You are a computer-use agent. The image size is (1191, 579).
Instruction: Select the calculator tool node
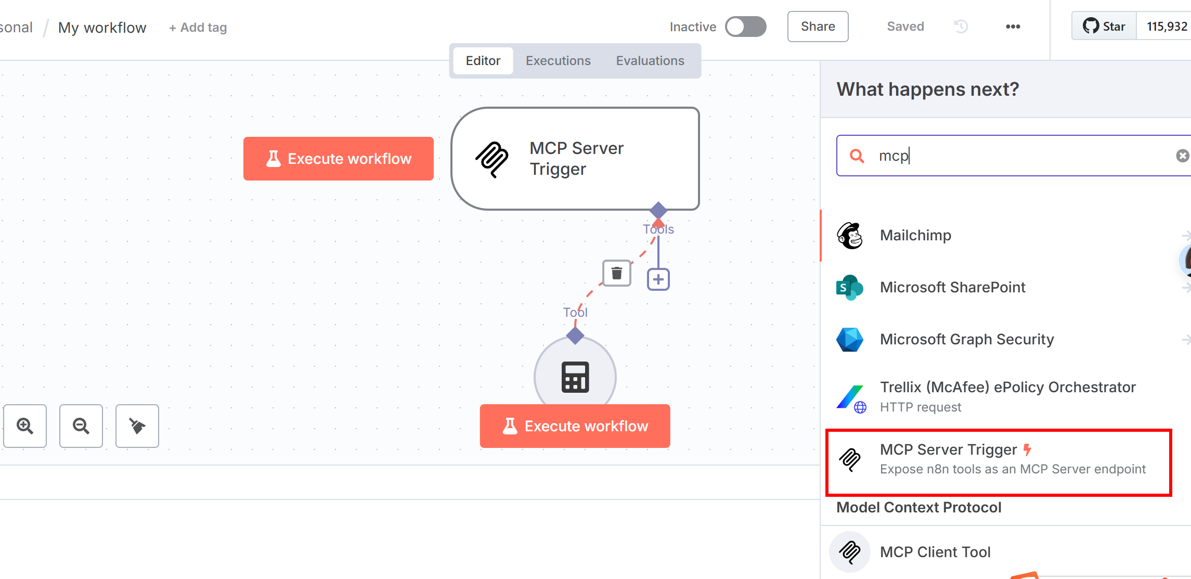click(575, 377)
